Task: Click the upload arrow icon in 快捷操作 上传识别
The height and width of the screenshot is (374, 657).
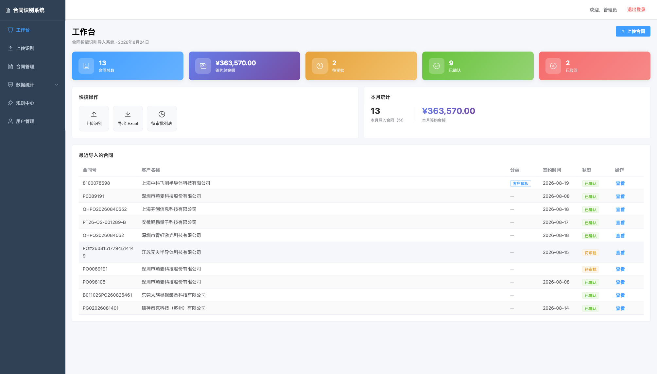Action: point(94,114)
